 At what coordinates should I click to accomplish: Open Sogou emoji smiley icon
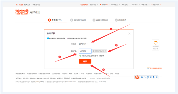tap(148, 77)
